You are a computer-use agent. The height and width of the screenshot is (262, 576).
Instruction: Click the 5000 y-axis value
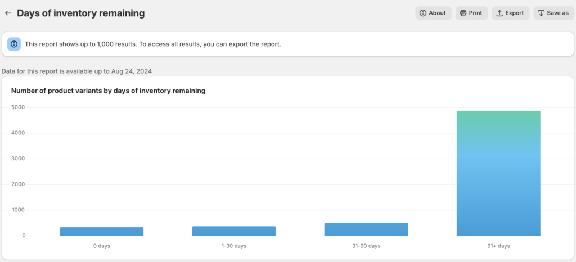[x=19, y=107]
